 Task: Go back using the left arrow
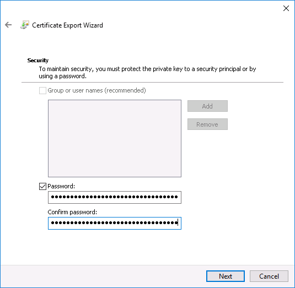point(8,25)
